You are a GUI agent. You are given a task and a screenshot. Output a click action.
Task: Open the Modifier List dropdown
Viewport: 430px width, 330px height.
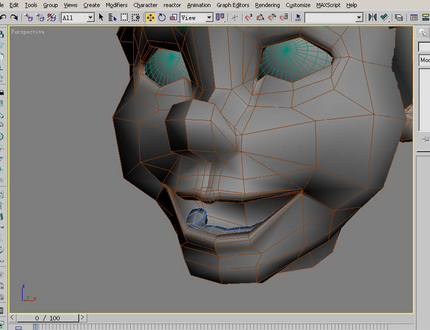click(x=424, y=60)
